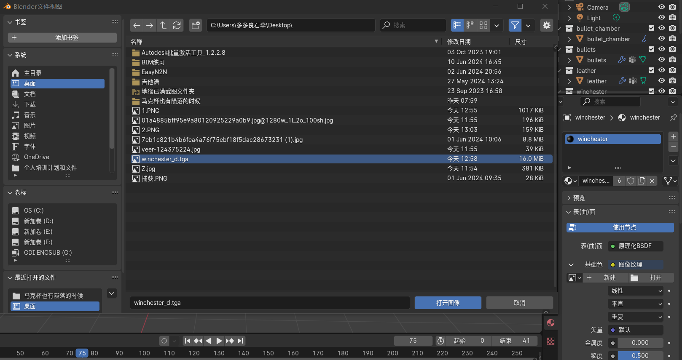Screen dimensions: 682x360
Task: Select 文档 documents in system list
Action: coord(57,94)
